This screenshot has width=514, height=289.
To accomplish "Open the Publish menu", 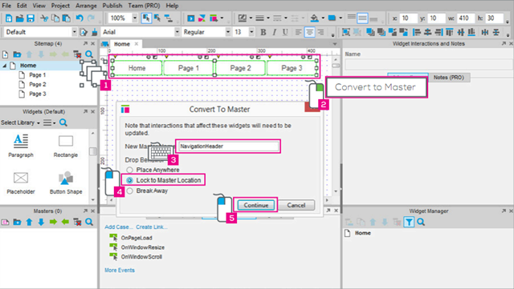I will pyautogui.click(x=112, y=6).
